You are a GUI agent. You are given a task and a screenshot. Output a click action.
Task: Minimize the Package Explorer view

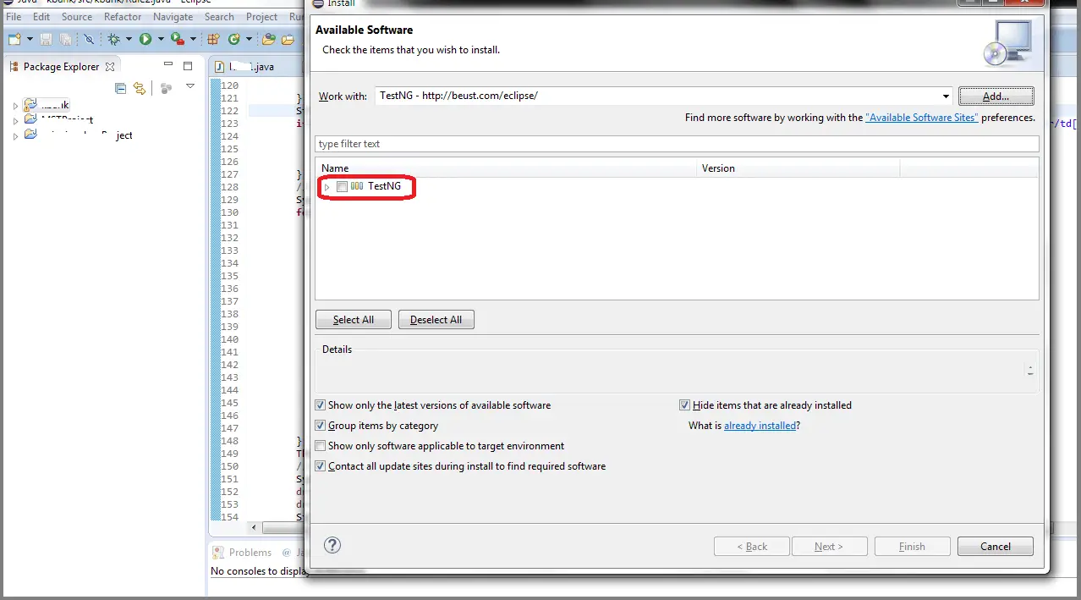tap(168, 64)
